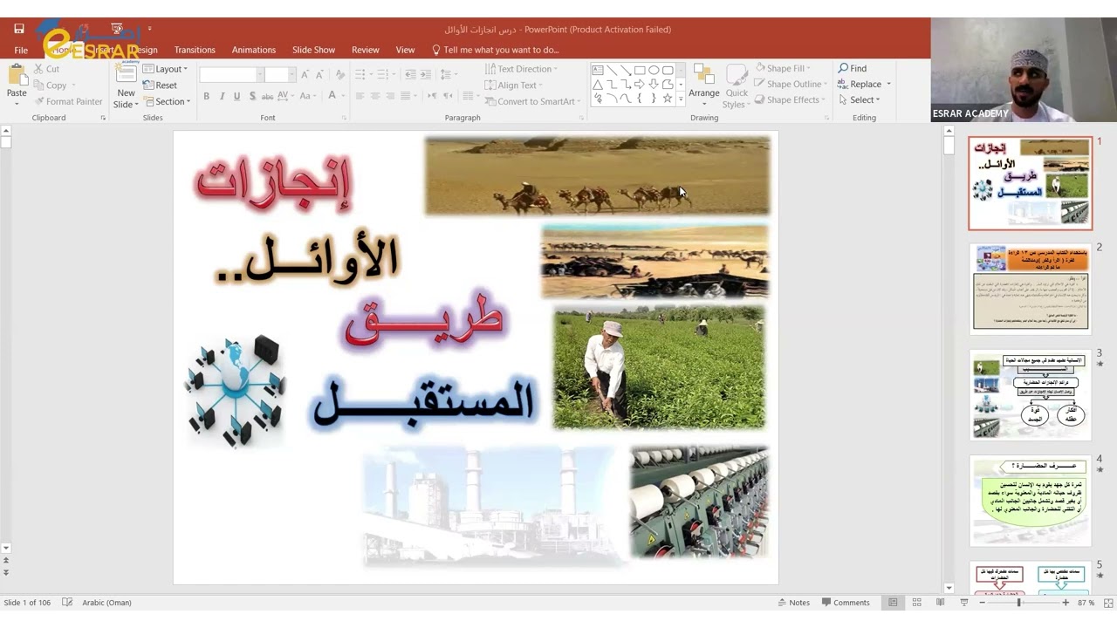Screen dimensions: 1117x628
Task: Open the Text Direction dropdown
Action: pyautogui.click(x=521, y=69)
